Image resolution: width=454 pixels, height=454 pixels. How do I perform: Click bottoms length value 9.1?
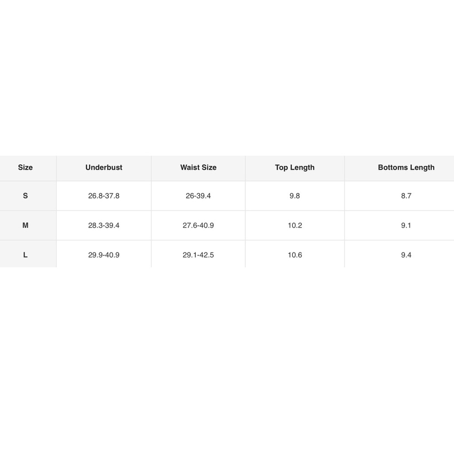pos(406,225)
